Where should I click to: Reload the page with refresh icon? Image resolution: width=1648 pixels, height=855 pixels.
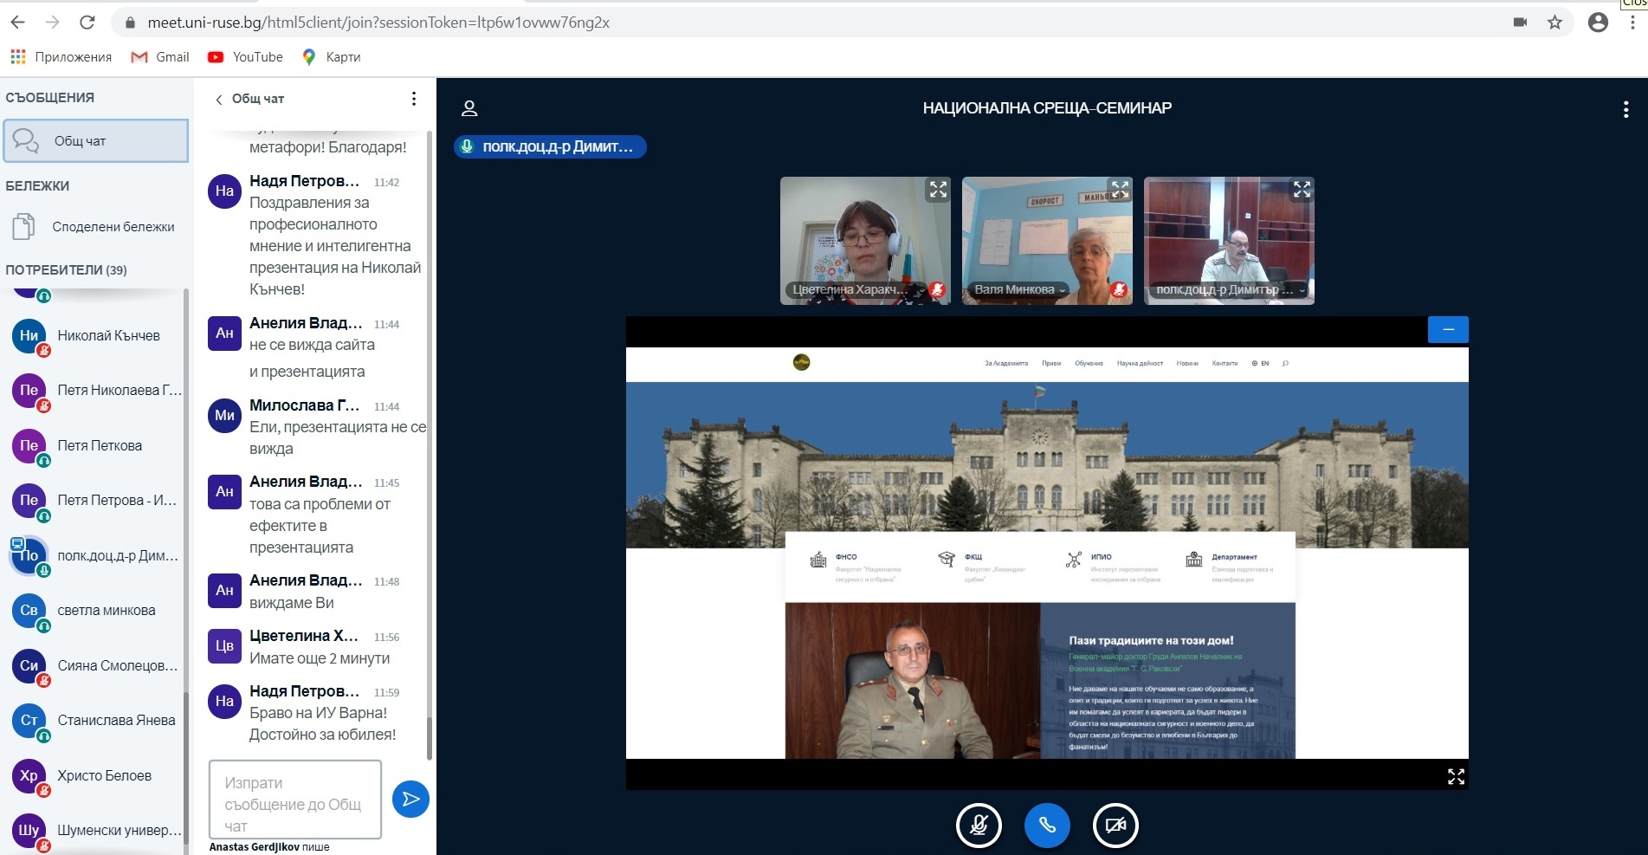[x=87, y=23]
